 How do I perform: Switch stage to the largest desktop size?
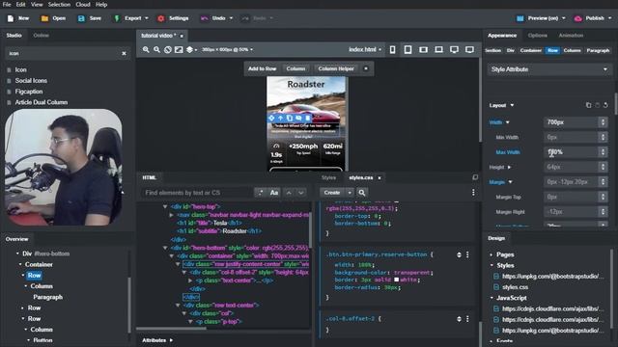469,49
